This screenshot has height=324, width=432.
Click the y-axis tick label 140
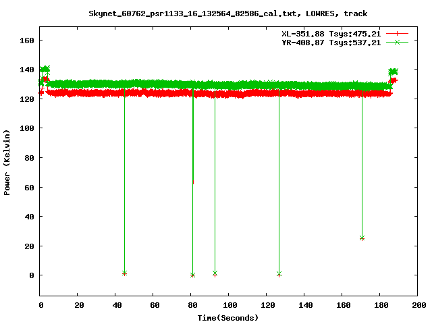[x=27, y=70]
